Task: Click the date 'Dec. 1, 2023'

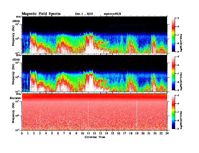Action: pyautogui.click(x=84, y=14)
